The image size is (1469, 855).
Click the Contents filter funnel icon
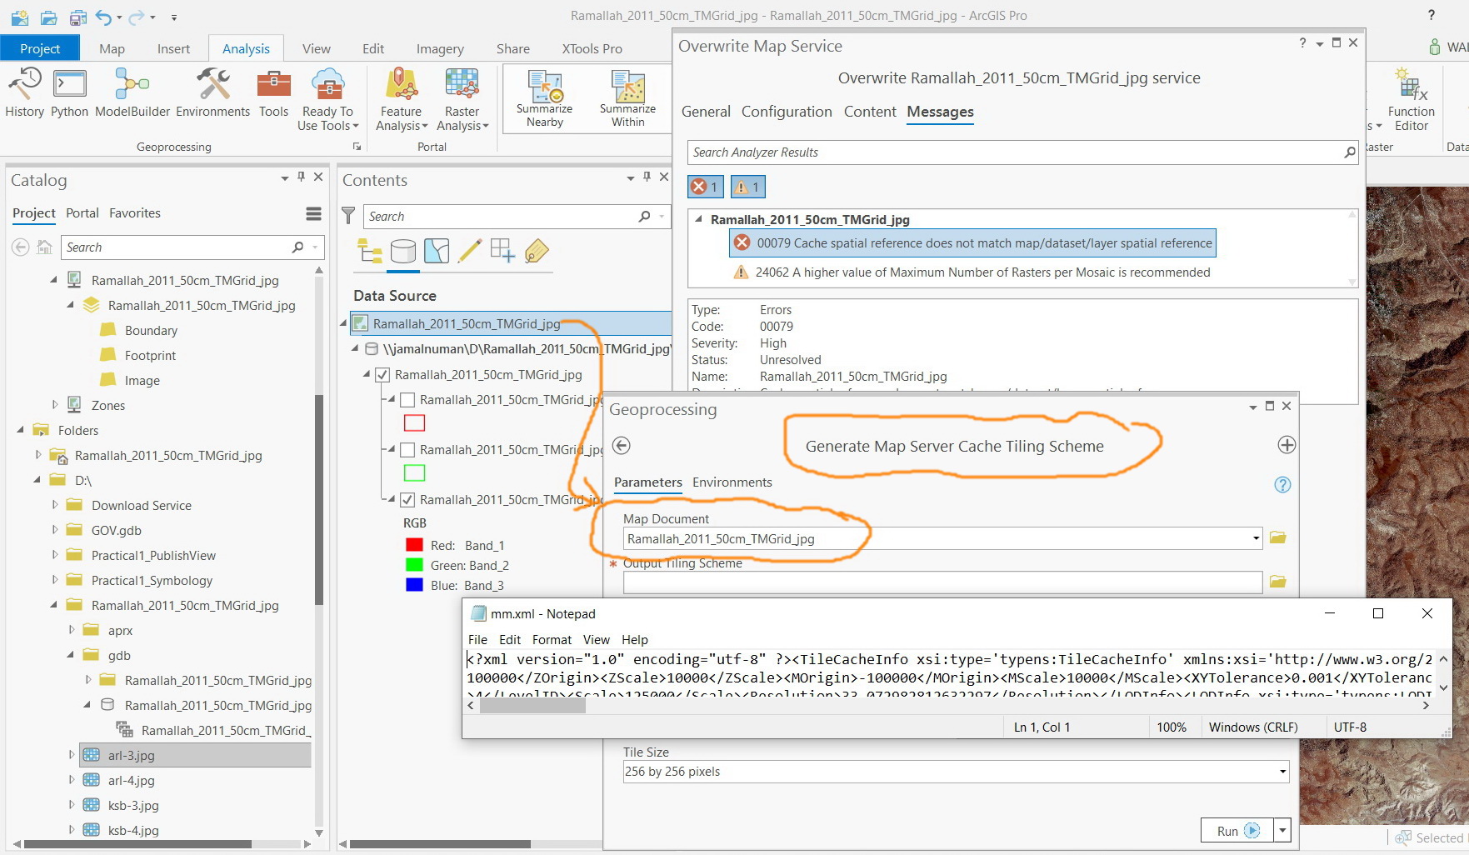click(348, 216)
